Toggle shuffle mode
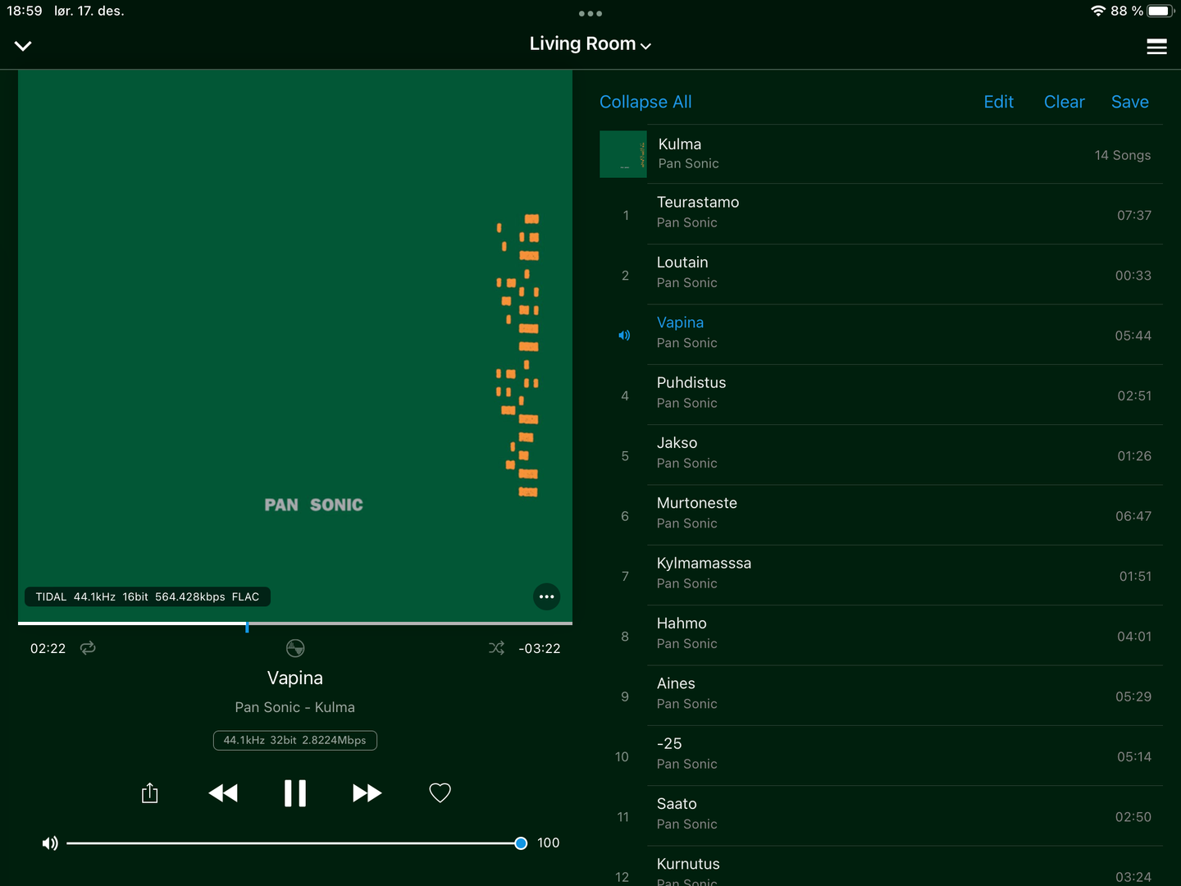This screenshot has width=1181, height=886. [496, 648]
